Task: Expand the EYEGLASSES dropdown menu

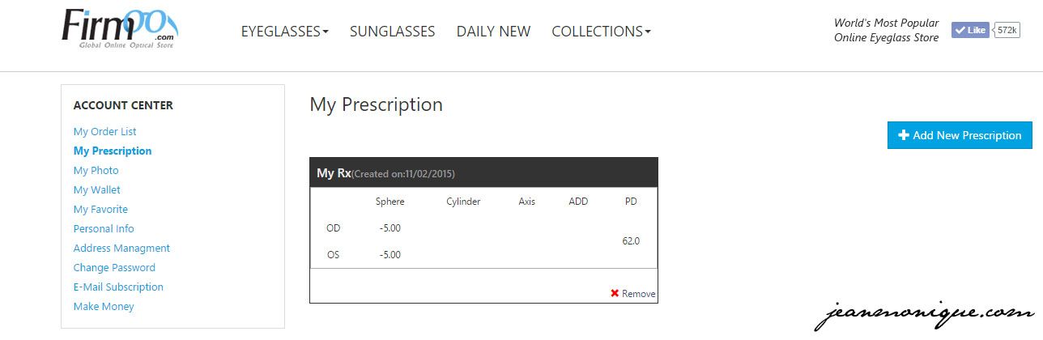Action: pyautogui.click(x=285, y=32)
